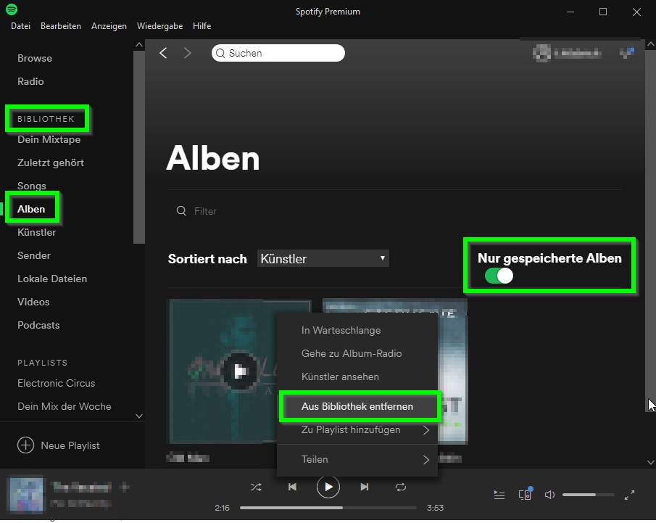This screenshot has width=656, height=523.
Task: Open the Anzeigen menu
Action: pyautogui.click(x=109, y=26)
